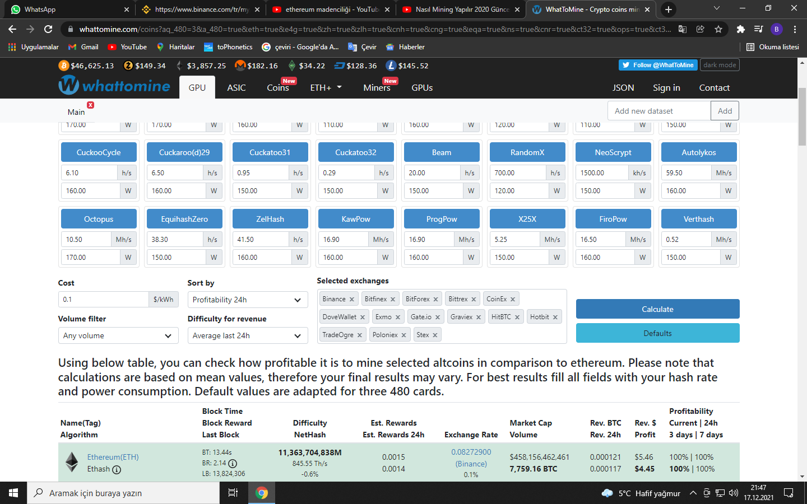Click the info icon beside BR: 2.14
807x504 pixels.
tap(233, 463)
